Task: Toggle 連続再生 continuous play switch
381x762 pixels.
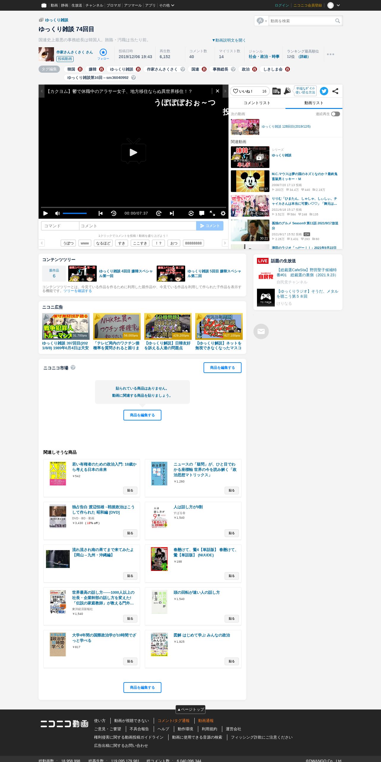Action: point(336,114)
